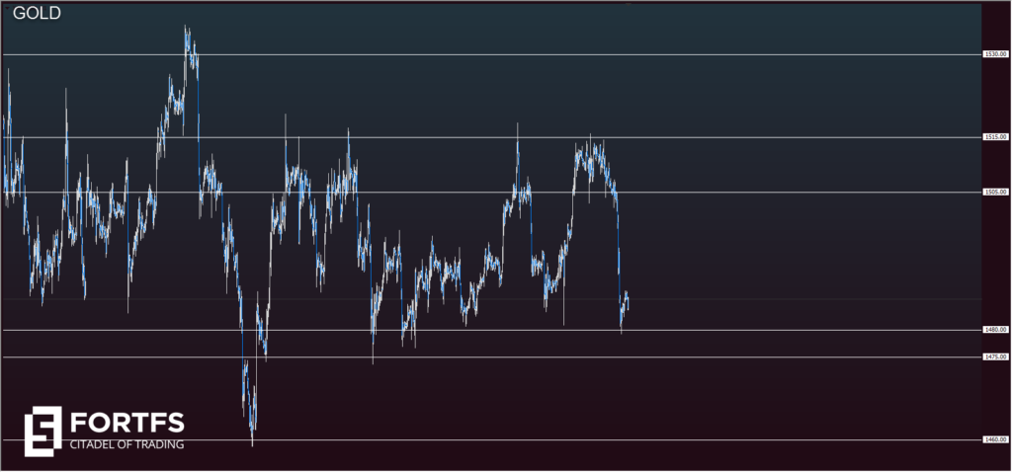Viewport: 1012px width, 472px height.
Task: Click the FORTFS square logo icon
Action: click(x=42, y=432)
